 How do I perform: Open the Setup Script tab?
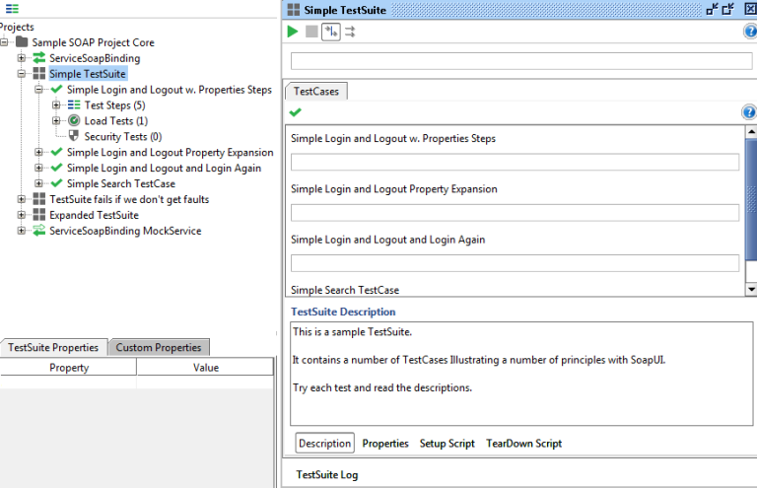click(447, 444)
